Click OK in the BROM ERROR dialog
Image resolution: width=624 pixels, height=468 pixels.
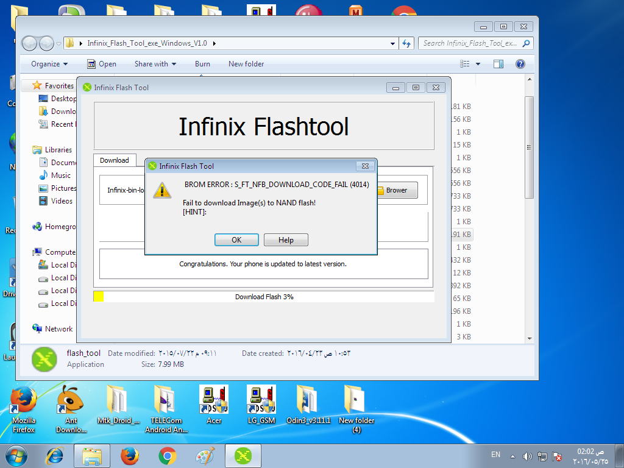(236, 239)
